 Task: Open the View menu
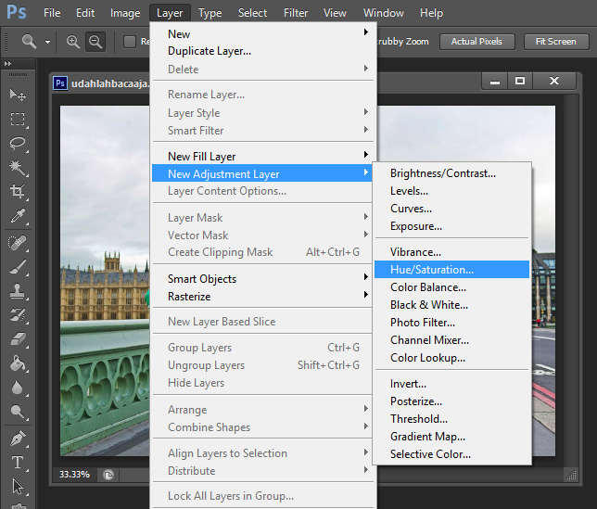pos(335,13)
